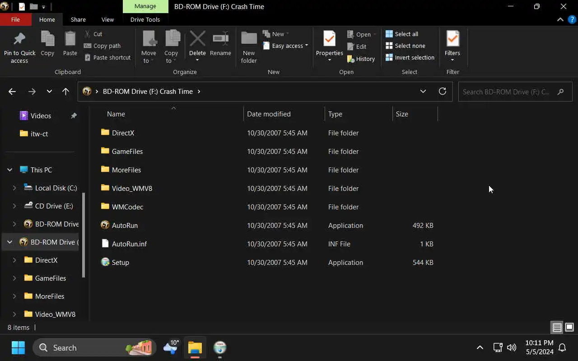The width and height of the screenshot is (578, 361).
Task: Go up one folder level
Action: tap(65, 92)
